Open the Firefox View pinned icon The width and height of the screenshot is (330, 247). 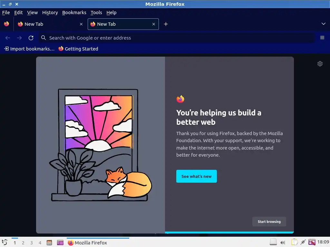click(6, 24)
